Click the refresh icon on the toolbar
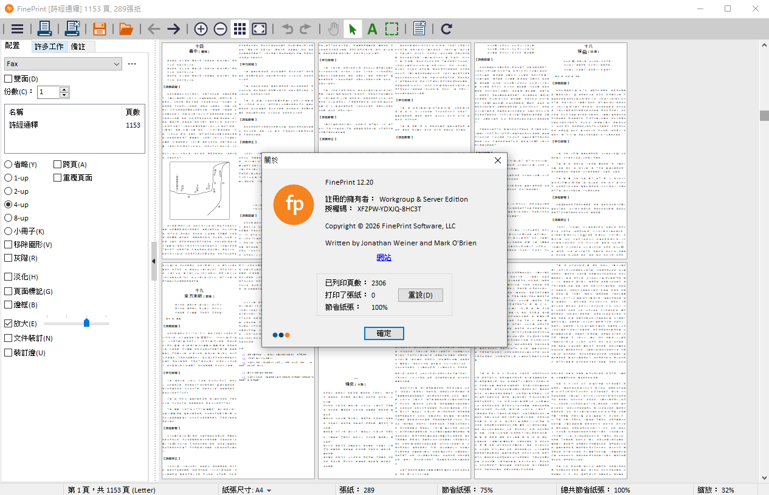The image size is (769, 495). (x=446, y=29)
